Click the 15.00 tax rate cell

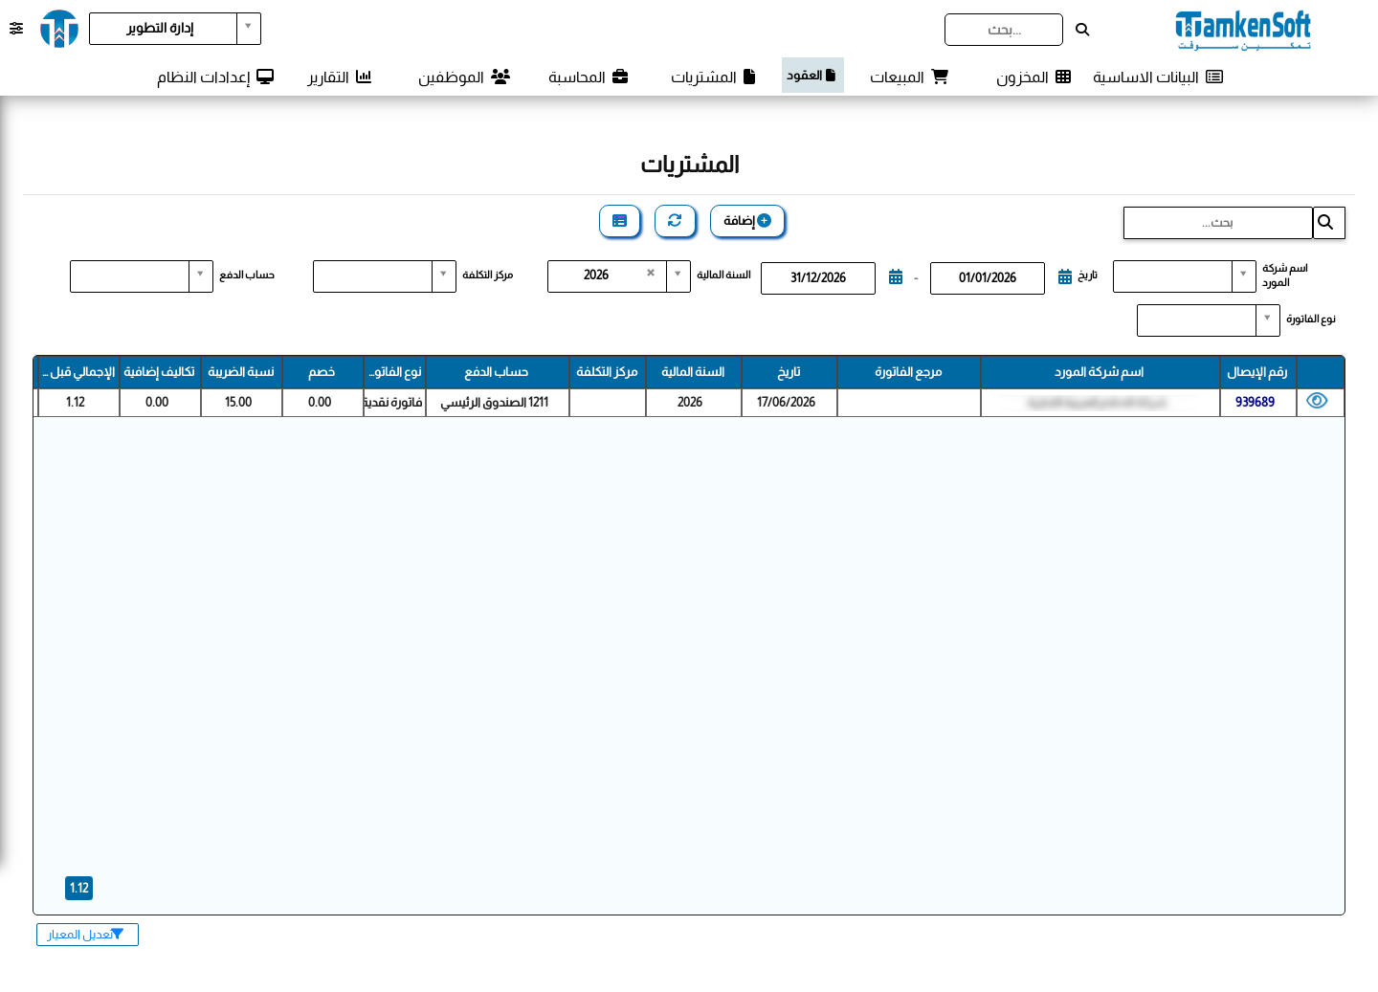pos(239,403)
